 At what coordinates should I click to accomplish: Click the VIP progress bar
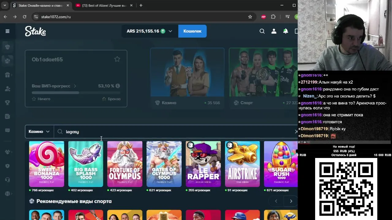click(x=76, y=93)
